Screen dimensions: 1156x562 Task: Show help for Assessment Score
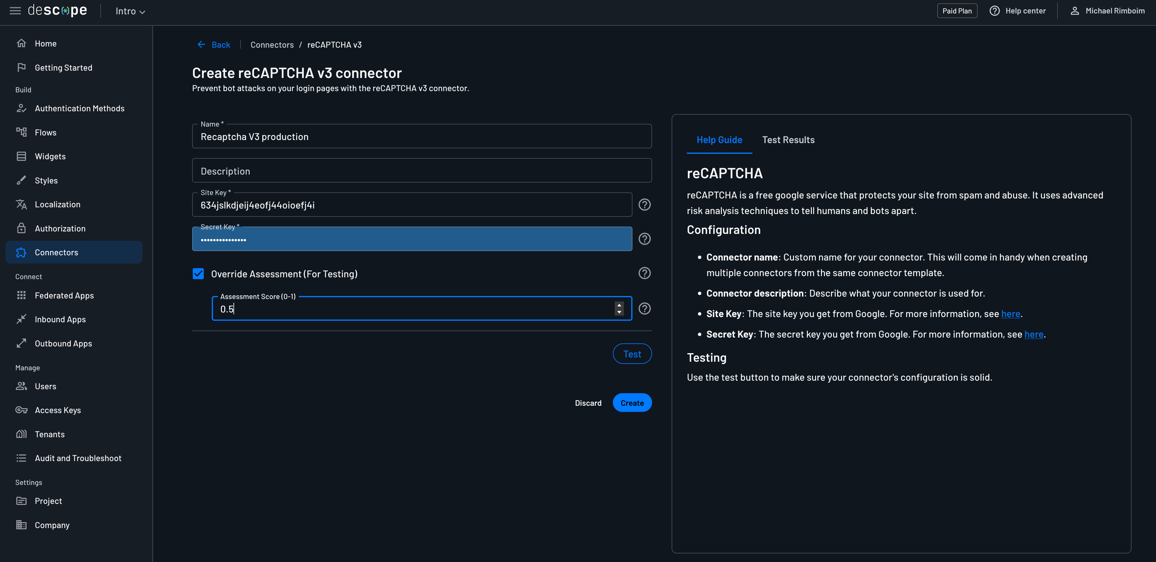coord(644,309)
